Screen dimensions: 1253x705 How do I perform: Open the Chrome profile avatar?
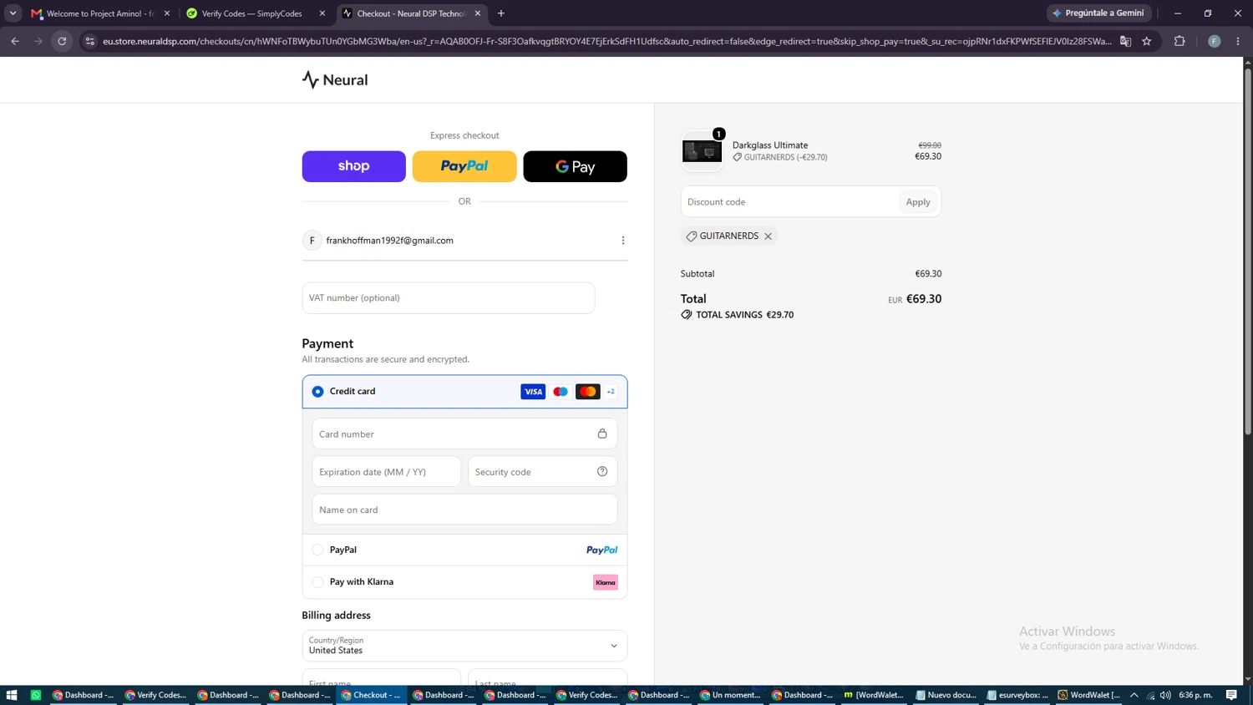point(1215,41)
